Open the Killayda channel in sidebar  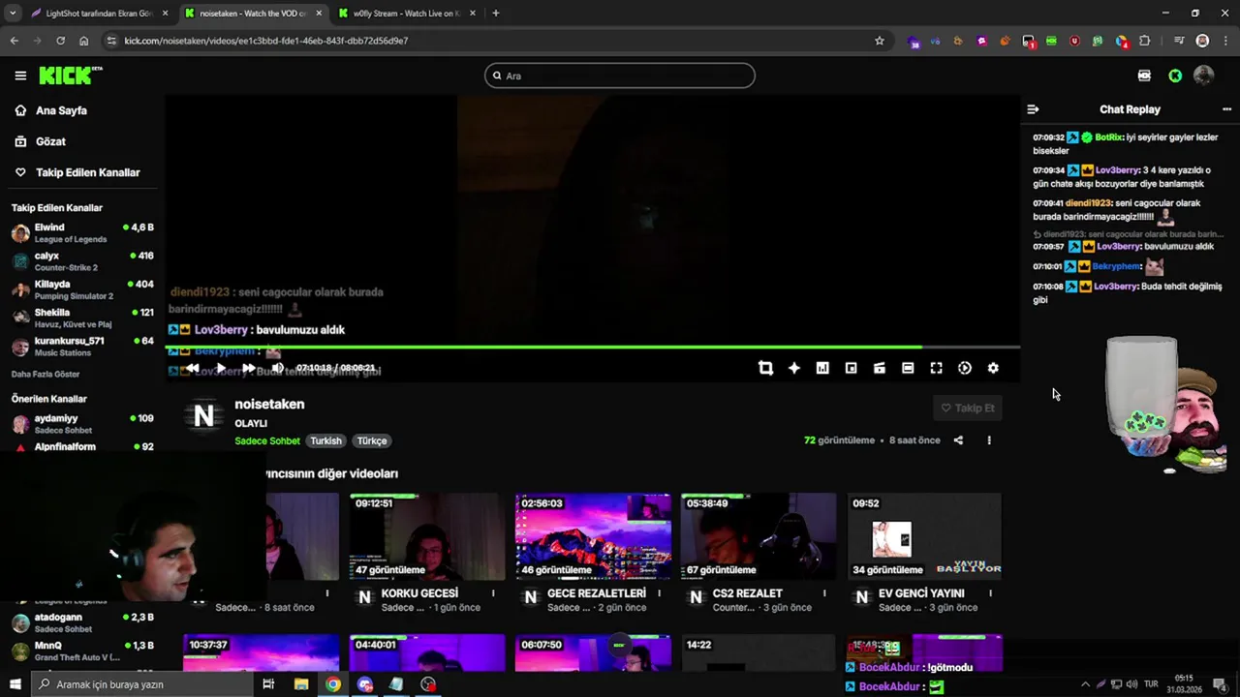point(82,290)
